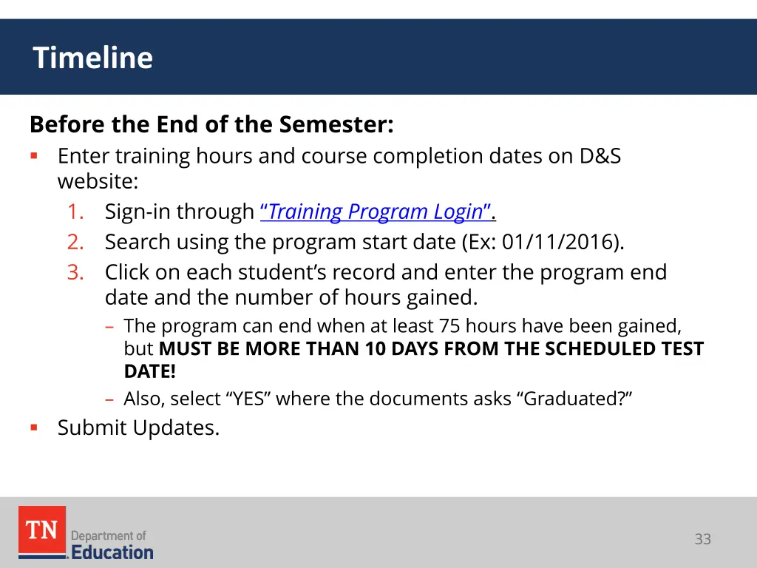Click the red number 1 list marker
The image size is (757, 568).
[x=75, y=212]
